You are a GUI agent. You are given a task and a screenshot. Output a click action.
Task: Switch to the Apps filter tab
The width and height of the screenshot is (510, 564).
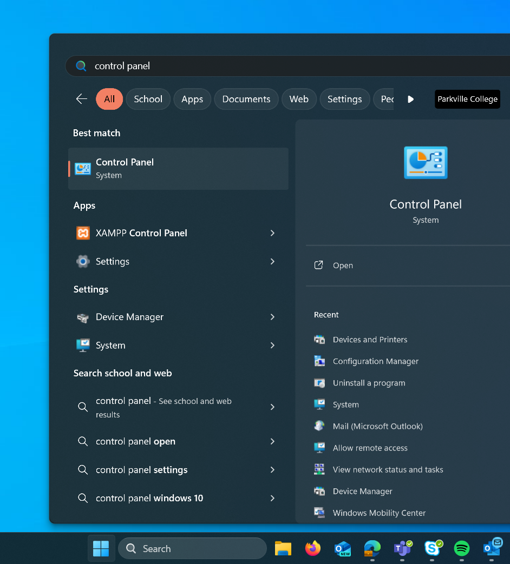192,99
